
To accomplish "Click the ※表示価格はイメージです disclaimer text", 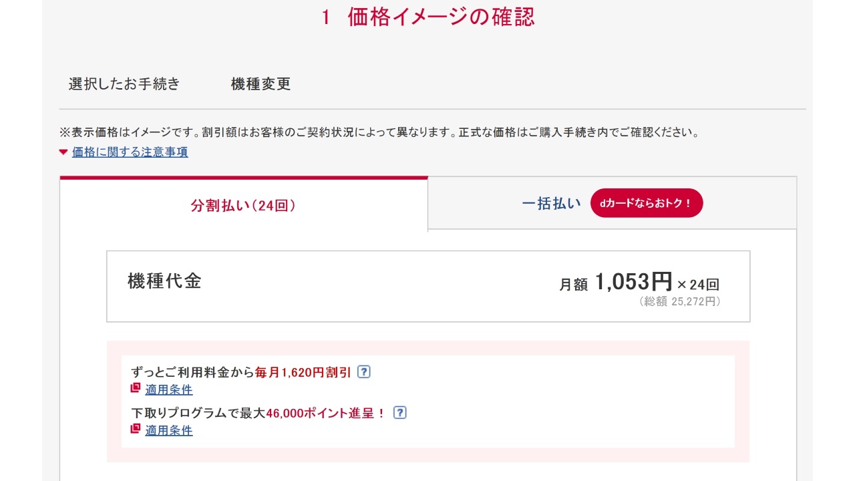I will point(379,132).
